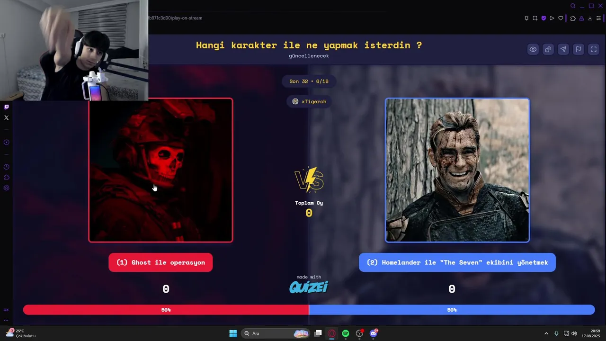Select the red Ghost image

[x=160, y=170]
